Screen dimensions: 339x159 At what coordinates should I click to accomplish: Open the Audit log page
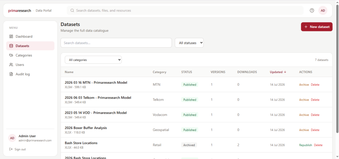tap(30, 74)
